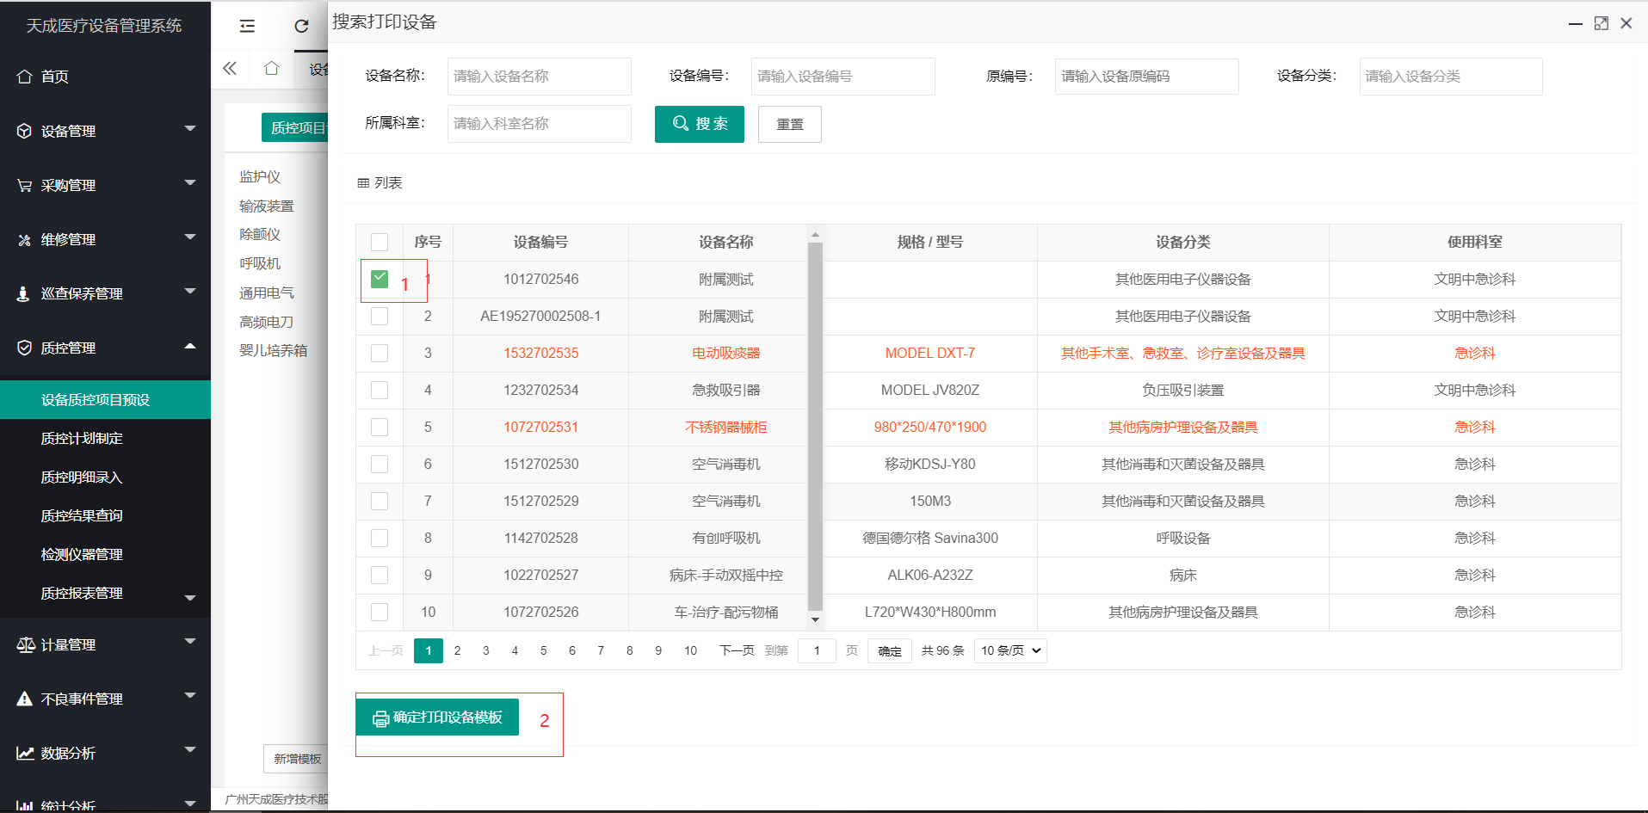Click the printer icon on 确定打印设备模板
1648x813 pixels.
point(381,718)
